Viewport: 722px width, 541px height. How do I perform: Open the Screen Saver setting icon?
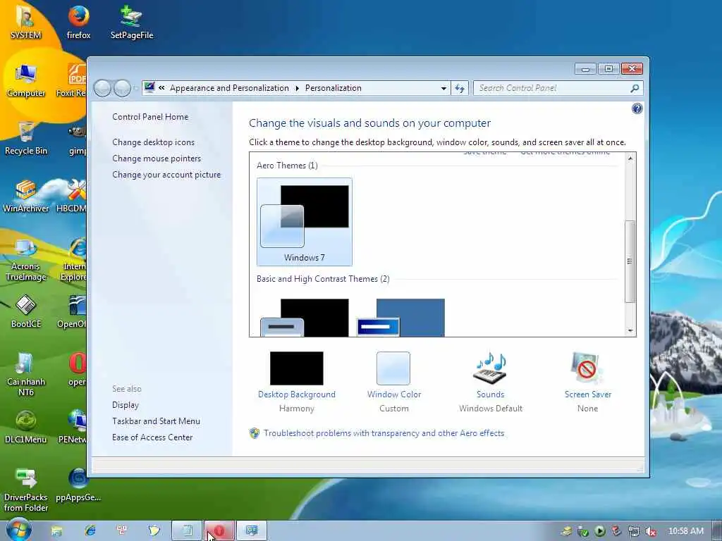pos(587,368)
